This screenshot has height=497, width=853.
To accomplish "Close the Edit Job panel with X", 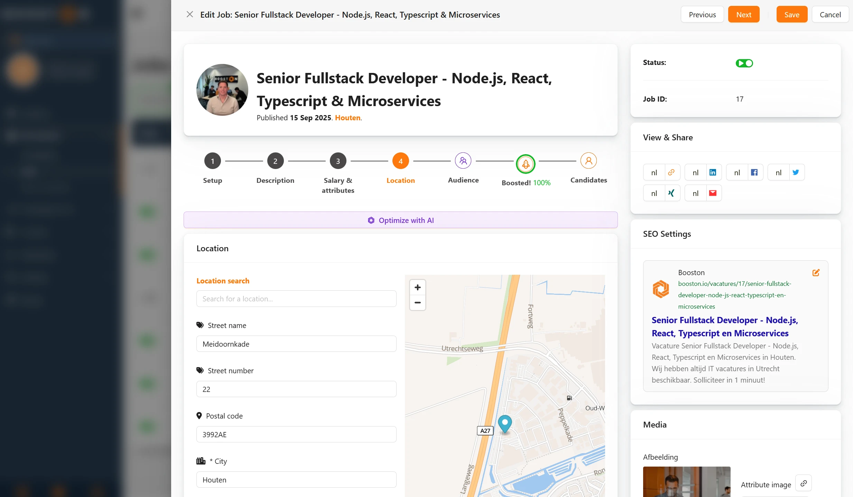I will pos(189,15).
